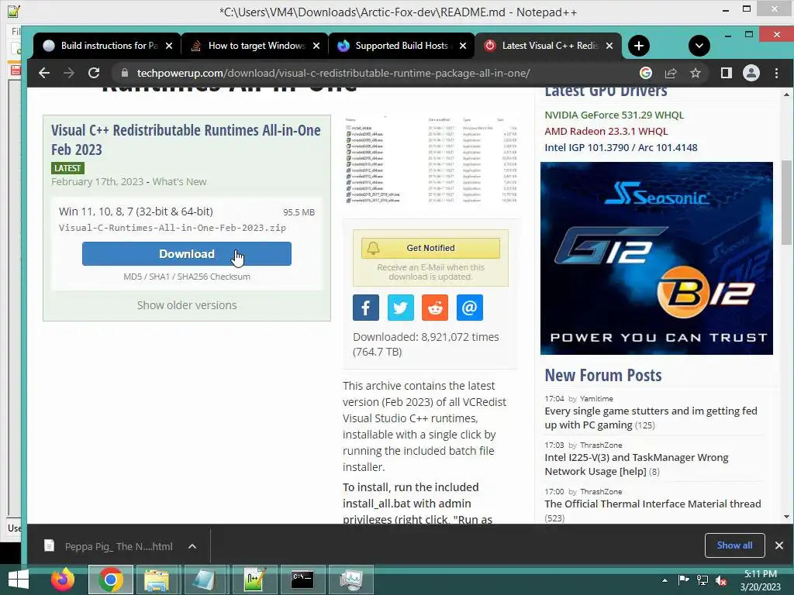Open the Chrome three-dot menu

click(x=776, y=73)
